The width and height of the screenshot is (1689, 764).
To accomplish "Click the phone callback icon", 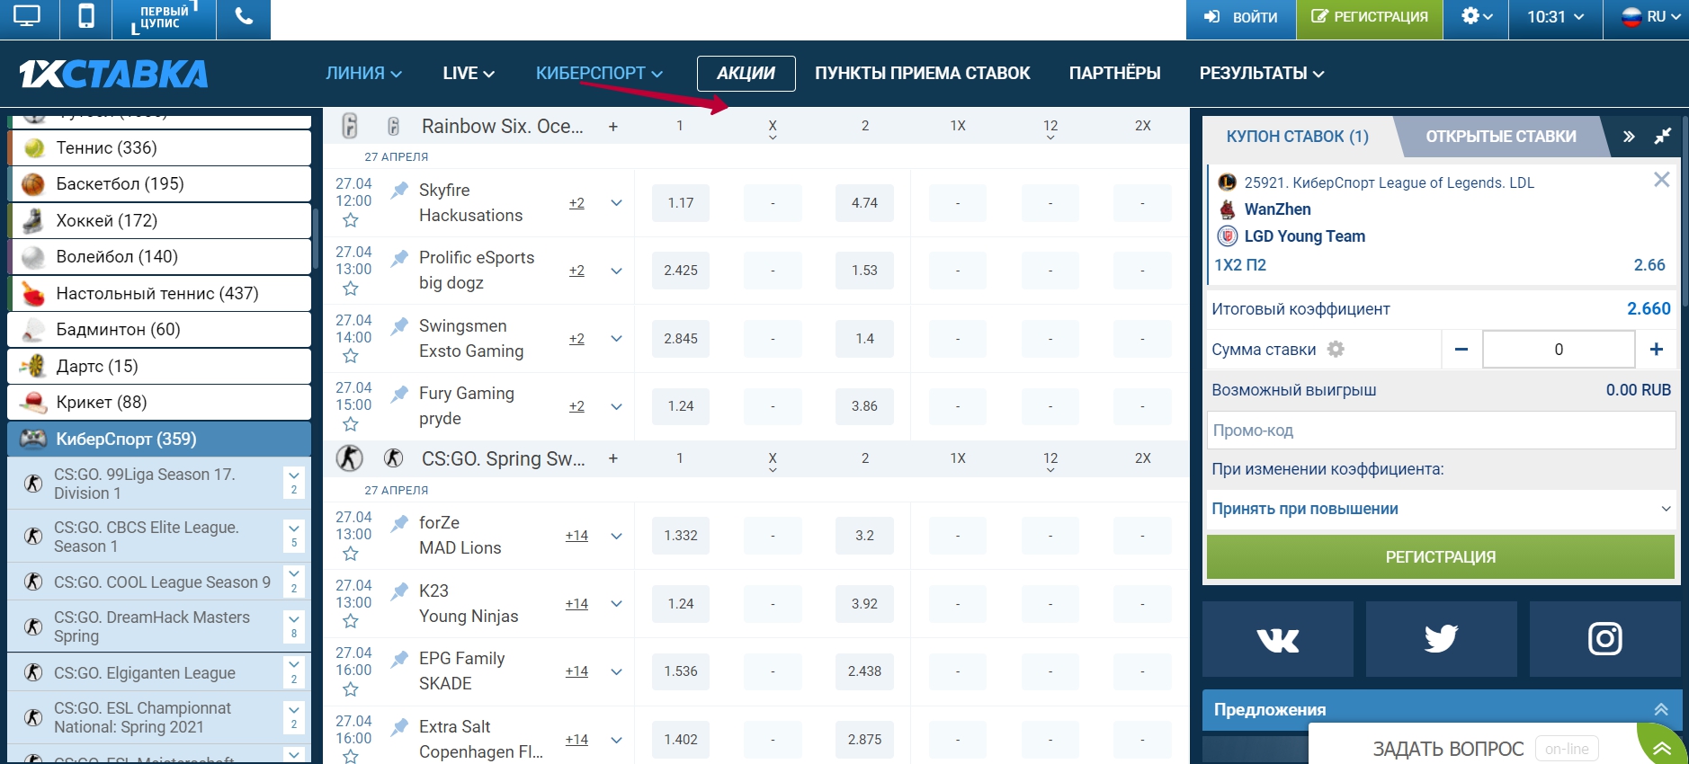I will pos(244,17).
